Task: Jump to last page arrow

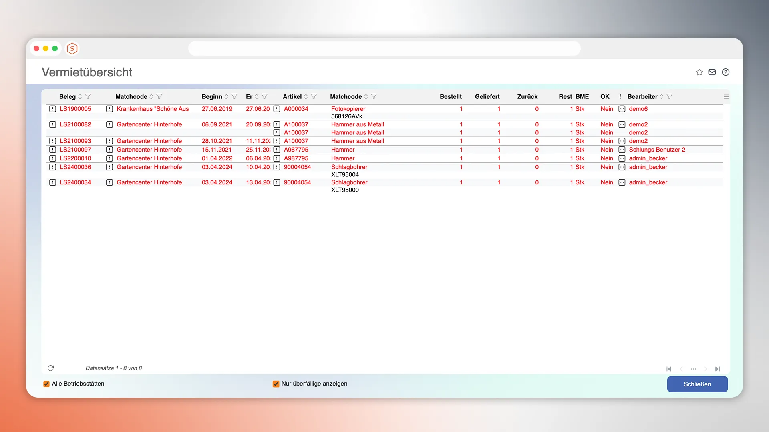Action: coord(717,369)
